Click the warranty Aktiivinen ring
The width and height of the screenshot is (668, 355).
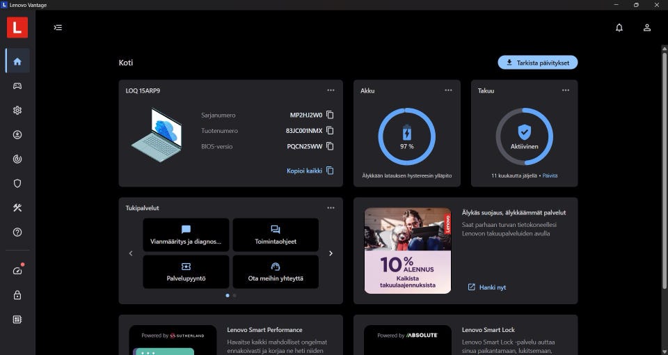525,136
